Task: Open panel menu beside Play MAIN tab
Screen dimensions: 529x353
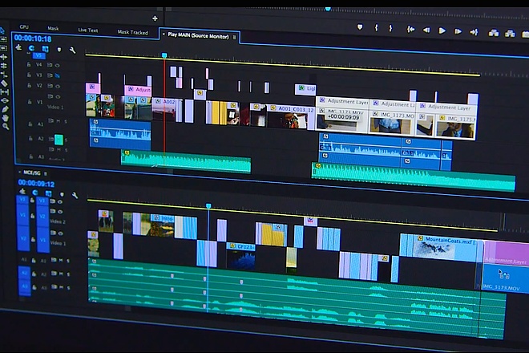Action: tap(234, 37)
